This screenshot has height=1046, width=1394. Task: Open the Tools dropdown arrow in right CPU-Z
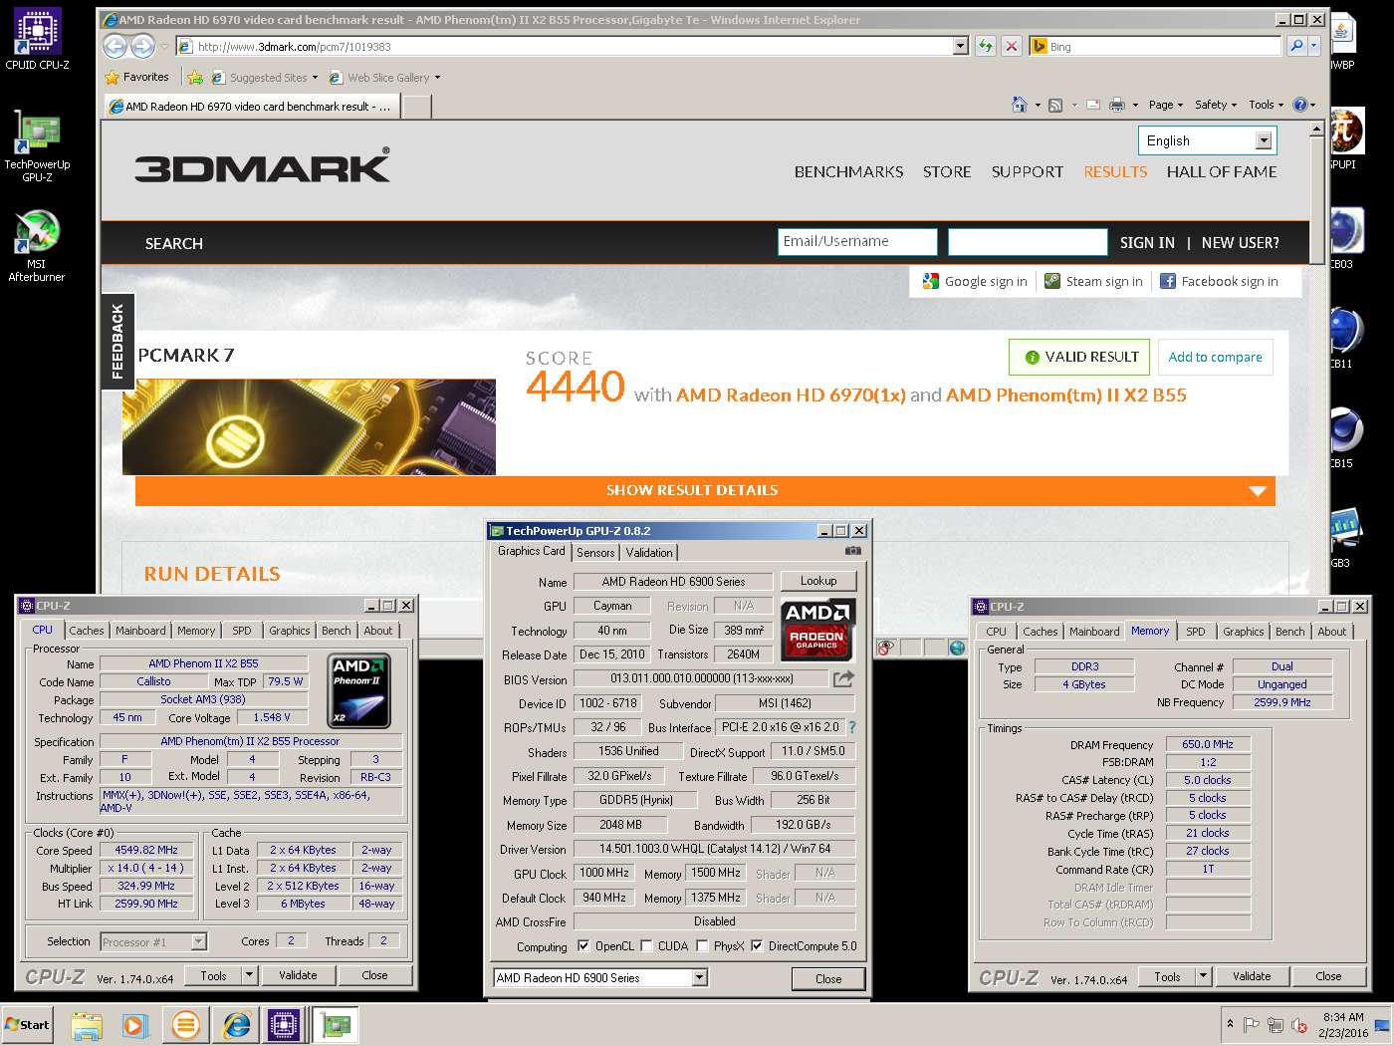coord(1203,976)
